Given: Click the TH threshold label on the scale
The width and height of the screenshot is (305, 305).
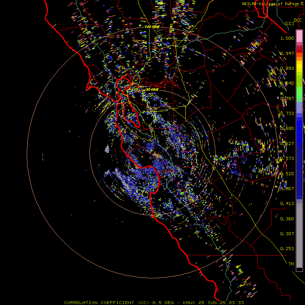Looking at the screenshot, I should coord(291,264).
